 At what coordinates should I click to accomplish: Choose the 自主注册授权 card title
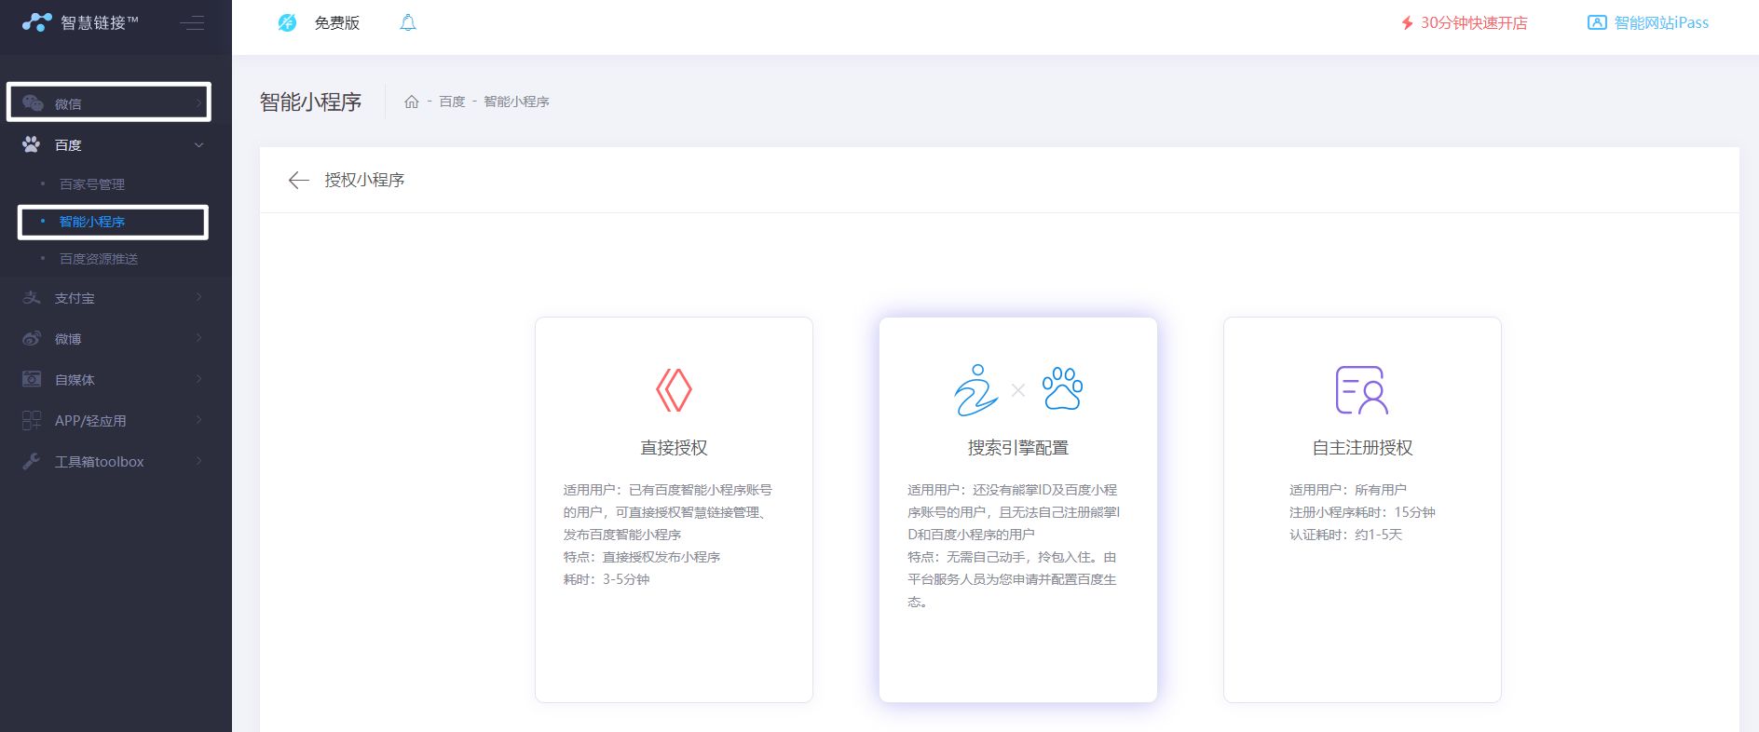tap(1362, 448)
